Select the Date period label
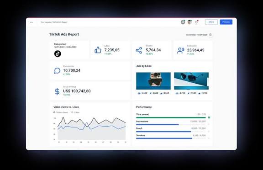Screen dimensions: 263x170 (x=60, y=44)
